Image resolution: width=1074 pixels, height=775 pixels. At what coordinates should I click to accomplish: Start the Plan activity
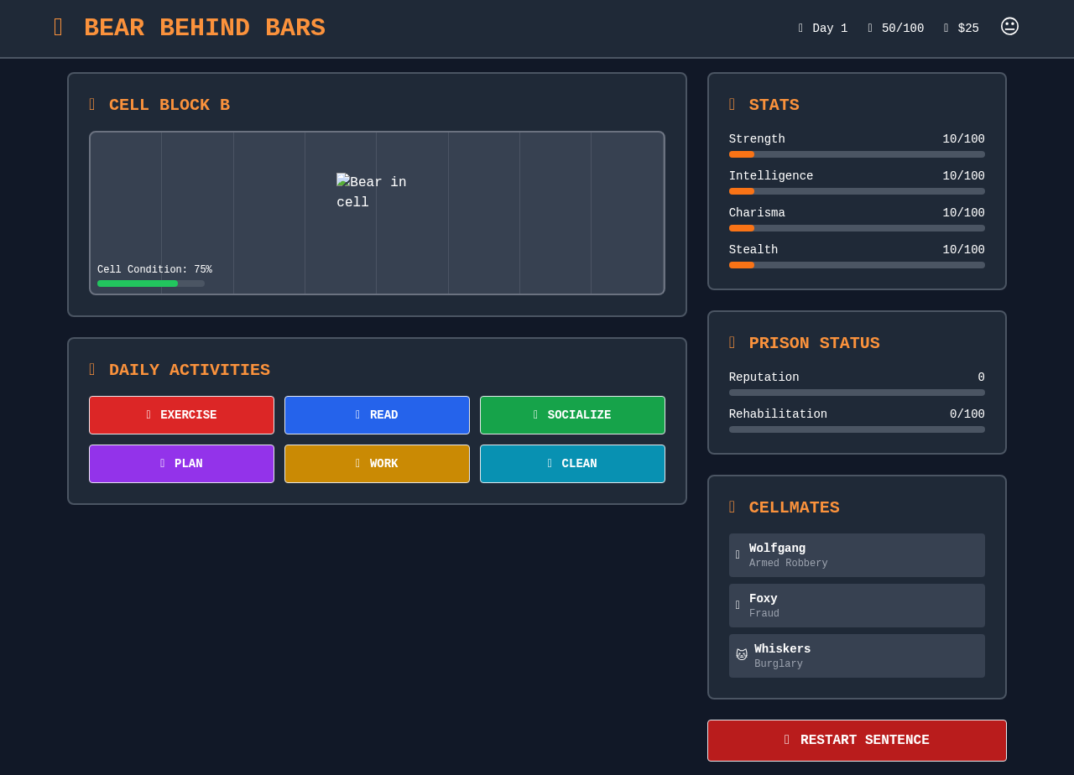(x=181, y=464)
